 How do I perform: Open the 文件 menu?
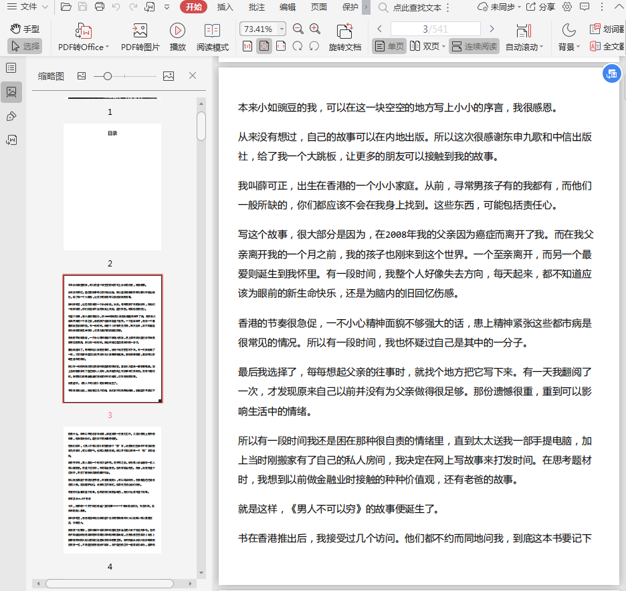[28, 7]
